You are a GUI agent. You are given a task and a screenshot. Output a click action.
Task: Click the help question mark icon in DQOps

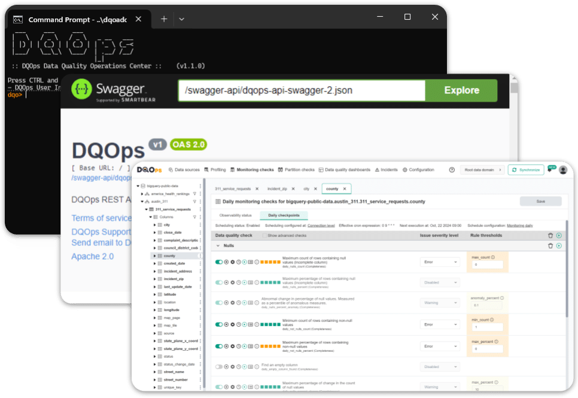click(452, 170)
